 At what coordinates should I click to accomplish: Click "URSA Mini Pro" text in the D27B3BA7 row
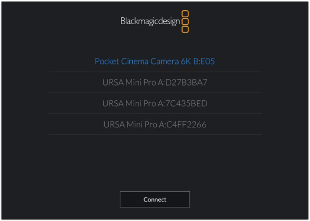(129, 82)
